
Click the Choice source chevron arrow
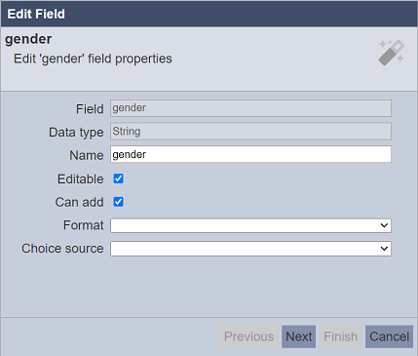point(384,249)
